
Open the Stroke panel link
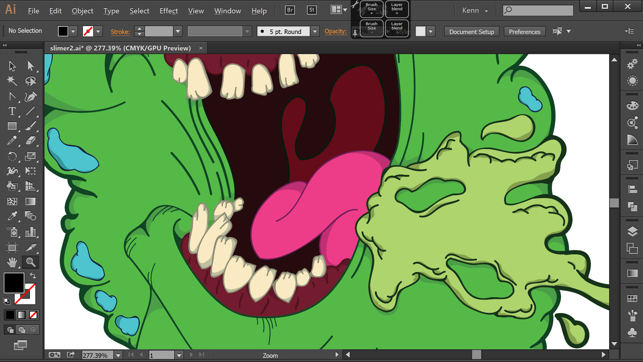point(120,32)
